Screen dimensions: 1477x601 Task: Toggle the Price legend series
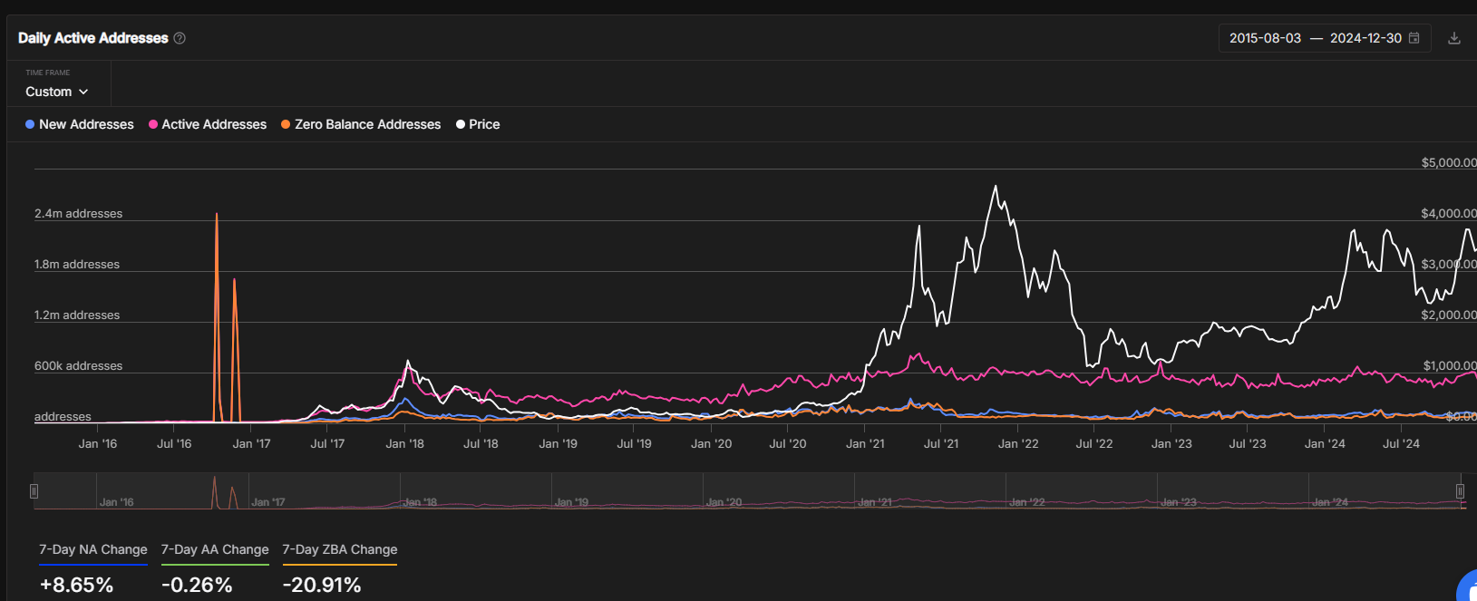pyautogui.click(x=478, y=124)
